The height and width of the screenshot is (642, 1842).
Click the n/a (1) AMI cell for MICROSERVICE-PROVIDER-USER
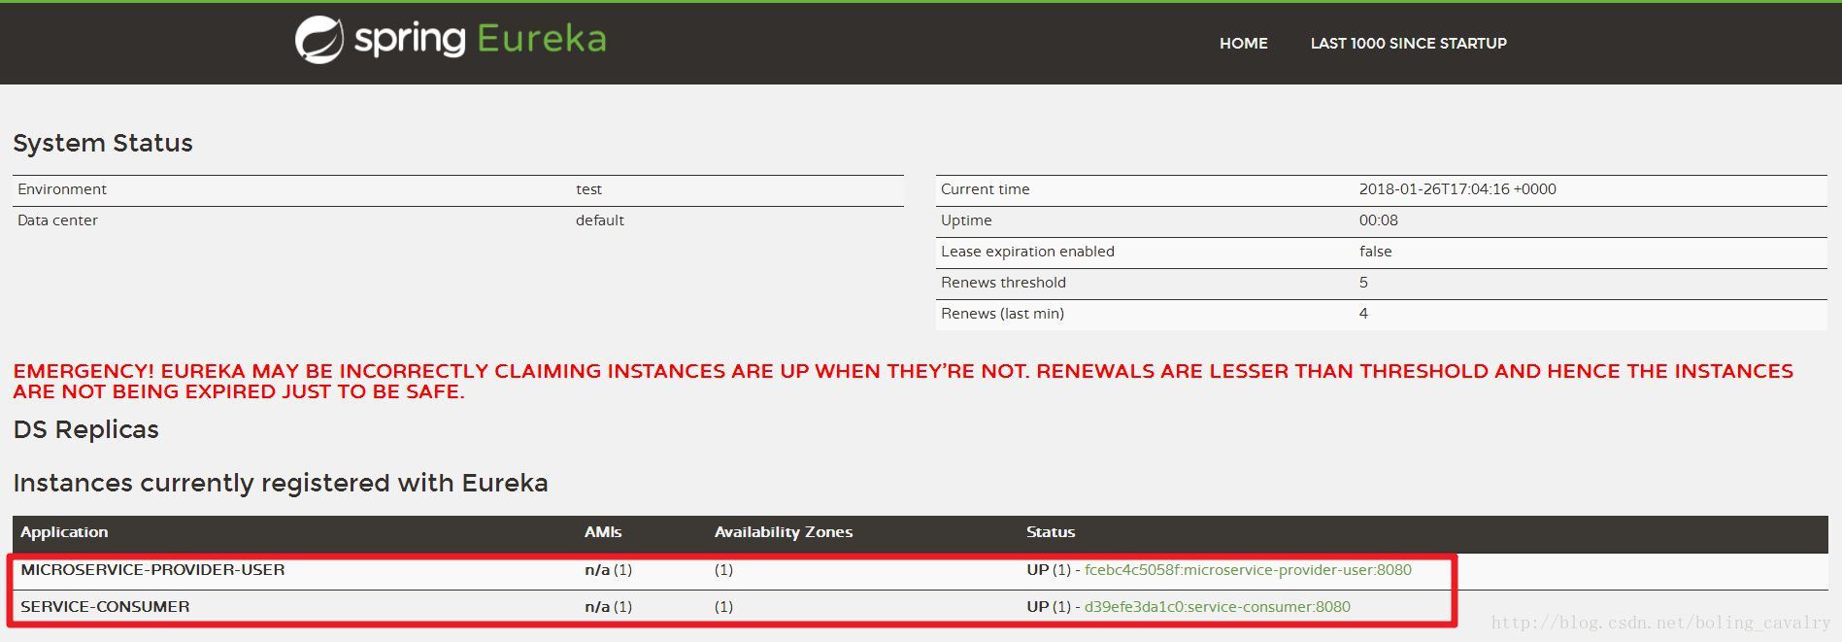(x=608, y=570)
